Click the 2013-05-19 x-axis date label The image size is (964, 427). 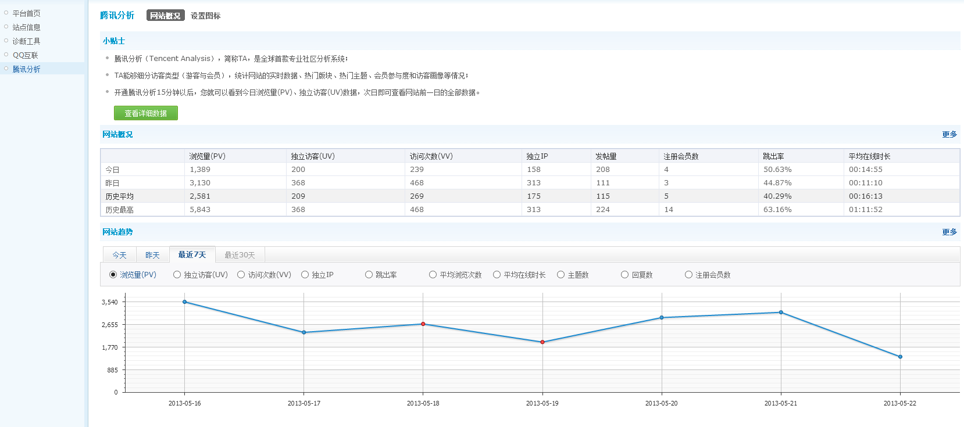[542, 403]
